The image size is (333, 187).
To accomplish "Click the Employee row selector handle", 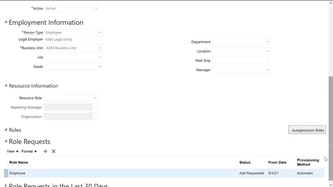I will click(x=6, y=173).
